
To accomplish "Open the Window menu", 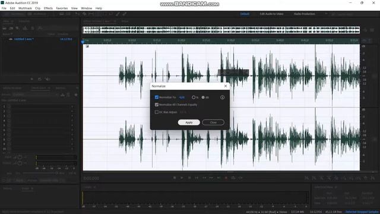I will [x=87, y=8].
